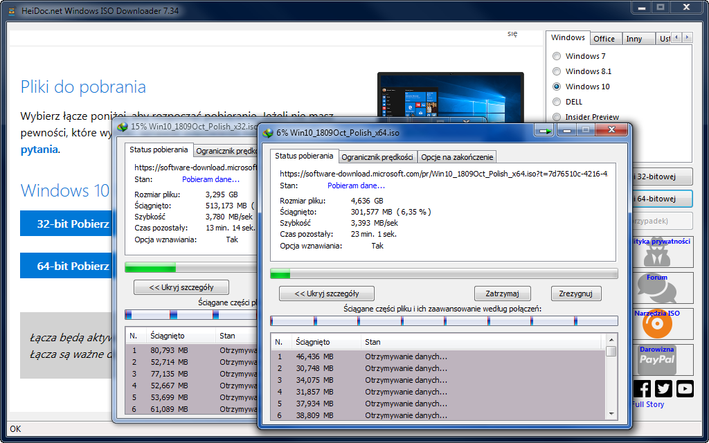Select the DELL radio button
Image resolution: width=709 pixels, height=443 pixels.
click(557, 102)
